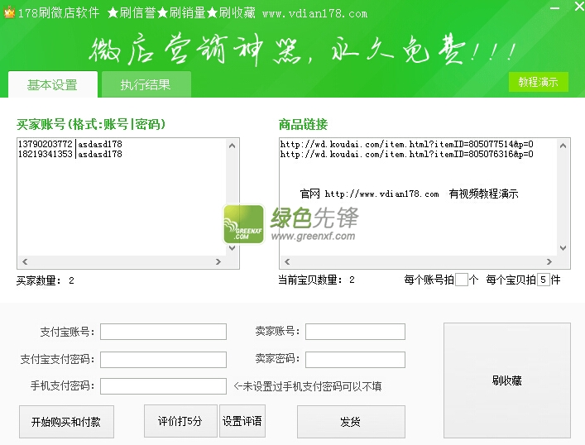This screenshot has height=445, width=585.
Task: Click into the 卖家账号 field
Action: pyautogui.click(x=355, y=332)
